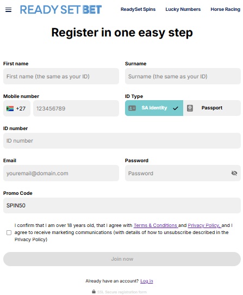Click the SSL padlock icon
243x295 pixels.
94,291
